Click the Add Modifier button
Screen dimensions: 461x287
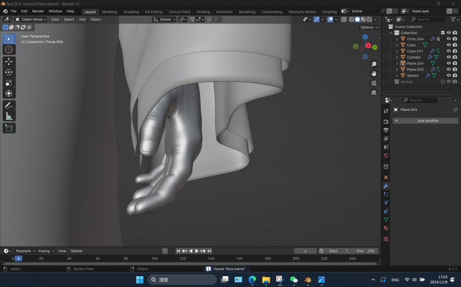[425, 121]
